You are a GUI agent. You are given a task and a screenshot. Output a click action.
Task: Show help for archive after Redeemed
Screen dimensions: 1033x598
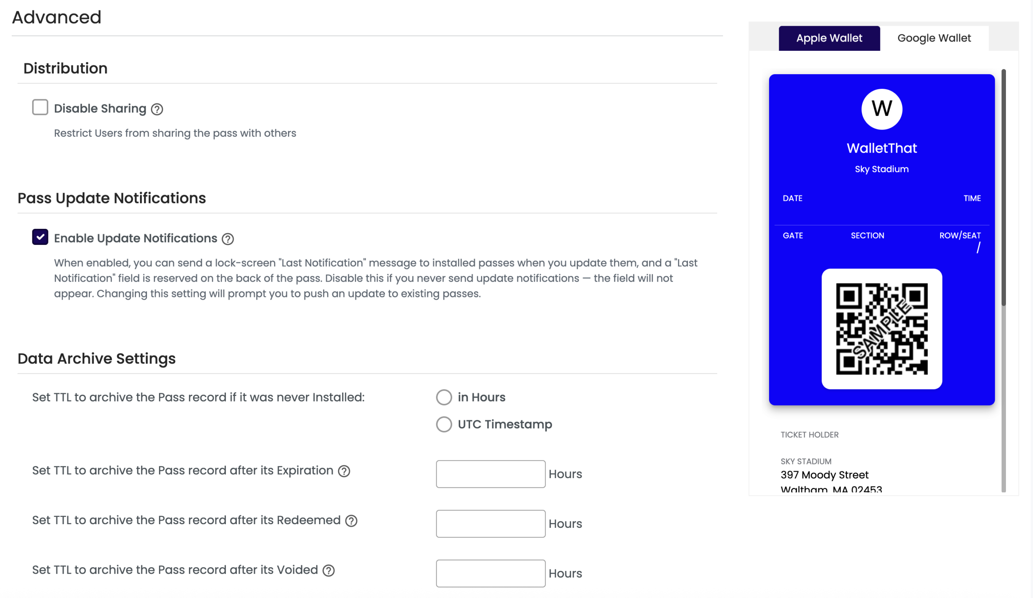pos(351,521)
